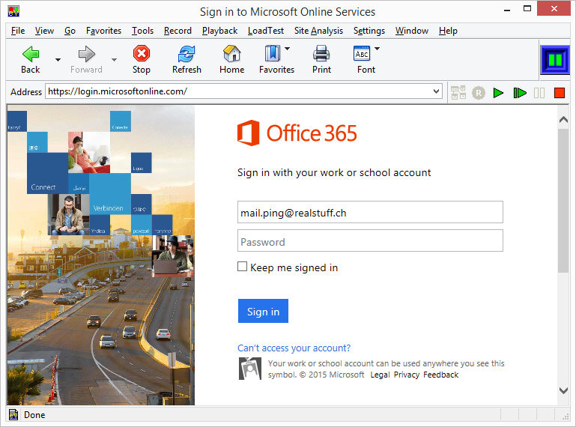Image resolution: width=576 pixels, height=427 pixels.
Task: Open the Tools menu
Action: tap(142, 31)
